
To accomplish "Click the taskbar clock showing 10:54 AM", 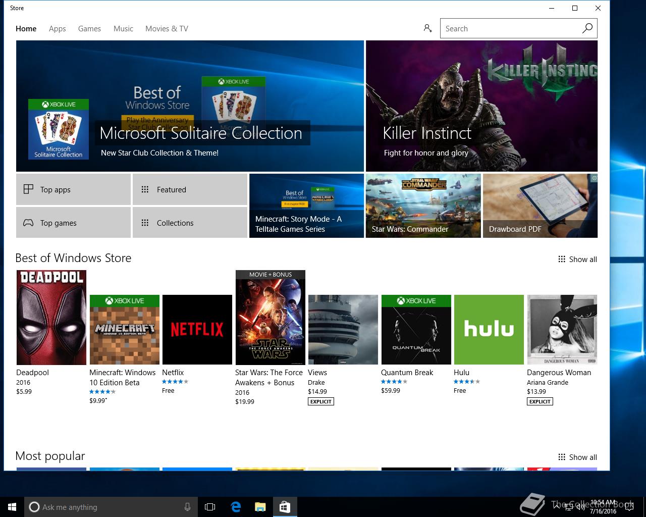I will click(x=603, y=507).
